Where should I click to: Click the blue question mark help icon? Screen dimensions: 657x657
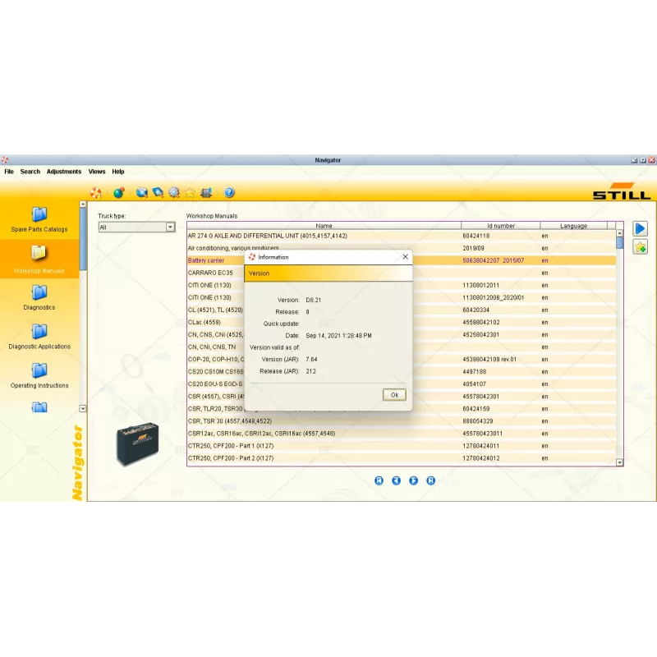point(229,192)
